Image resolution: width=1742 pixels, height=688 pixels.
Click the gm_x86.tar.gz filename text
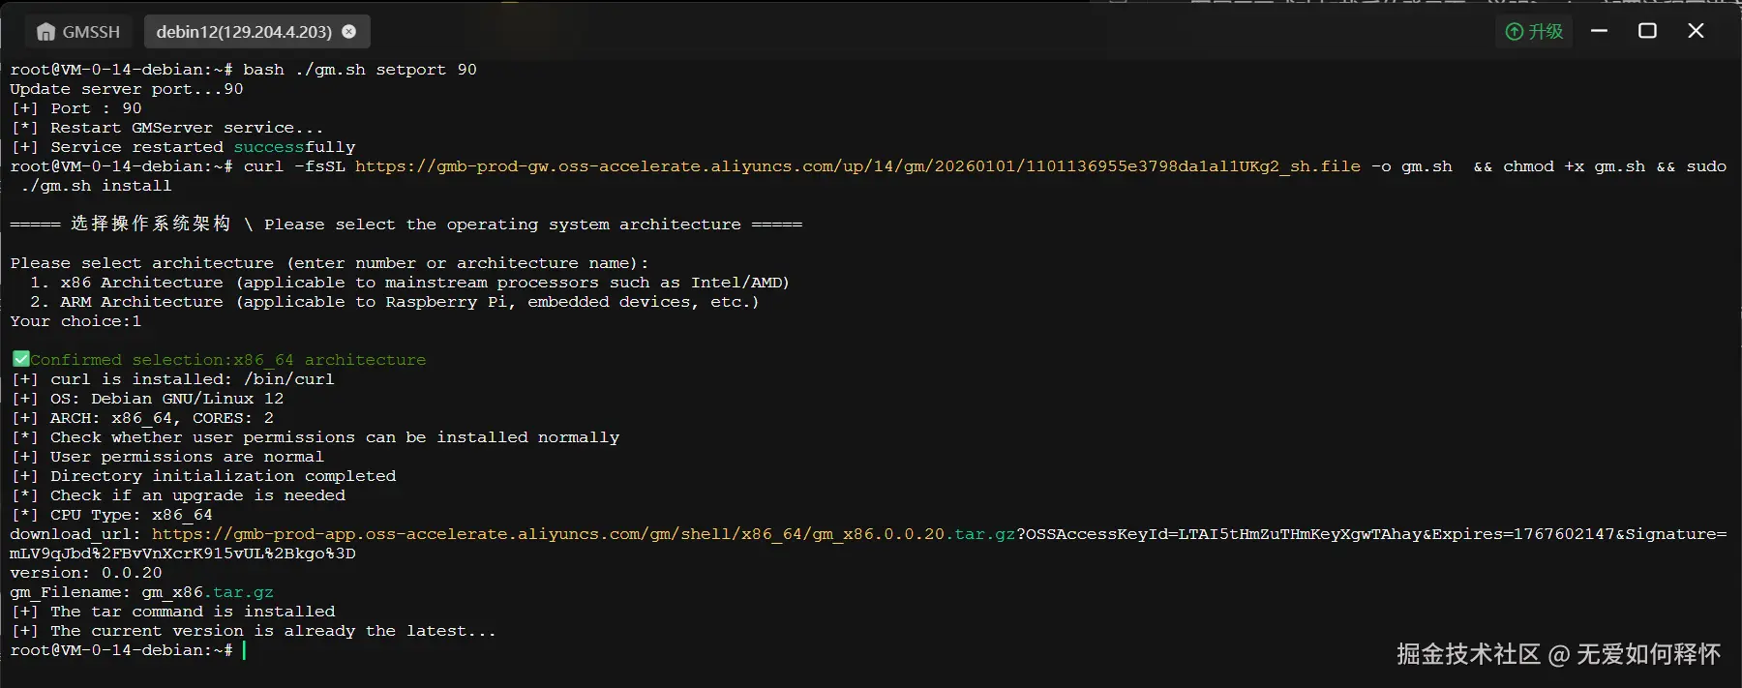coord(207,592)
